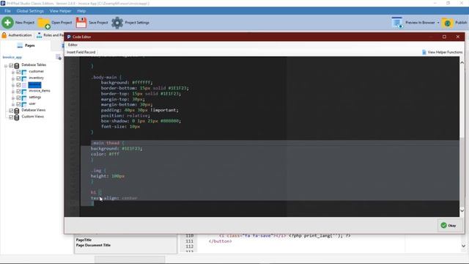Click the code editor scroll-up arrow
469x264 pixels.
tap(462, 62)
